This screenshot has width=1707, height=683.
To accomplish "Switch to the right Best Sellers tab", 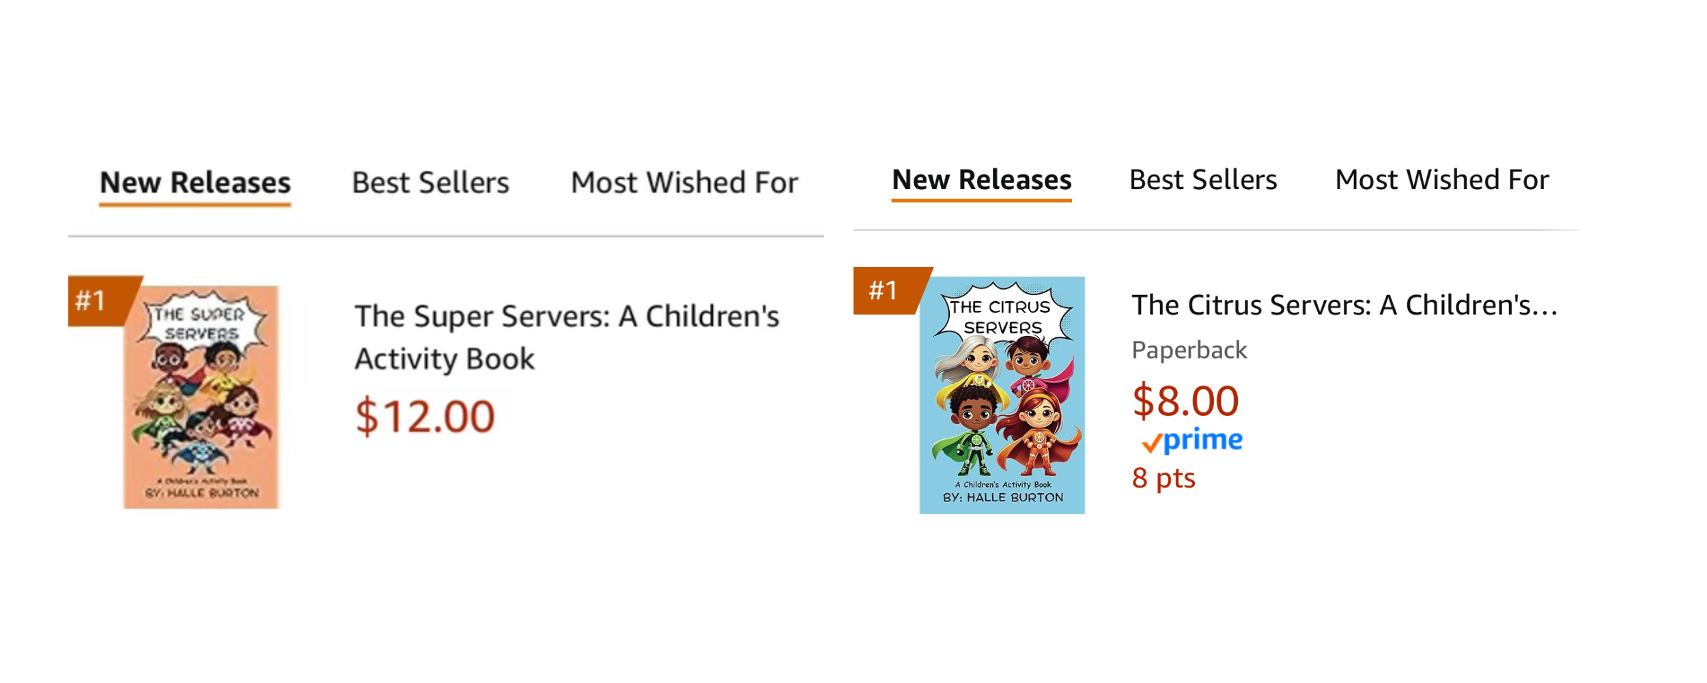I will tap(1203, 180).
